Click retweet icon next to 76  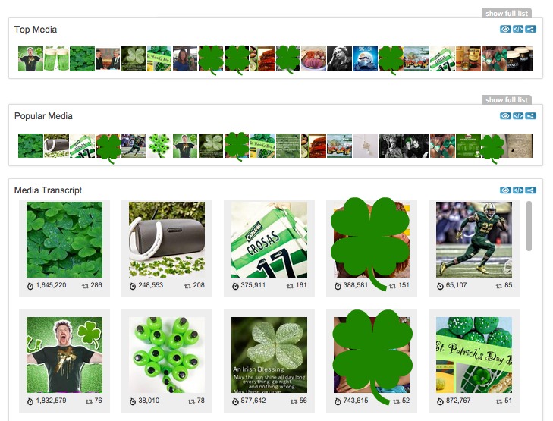[89, 401]
